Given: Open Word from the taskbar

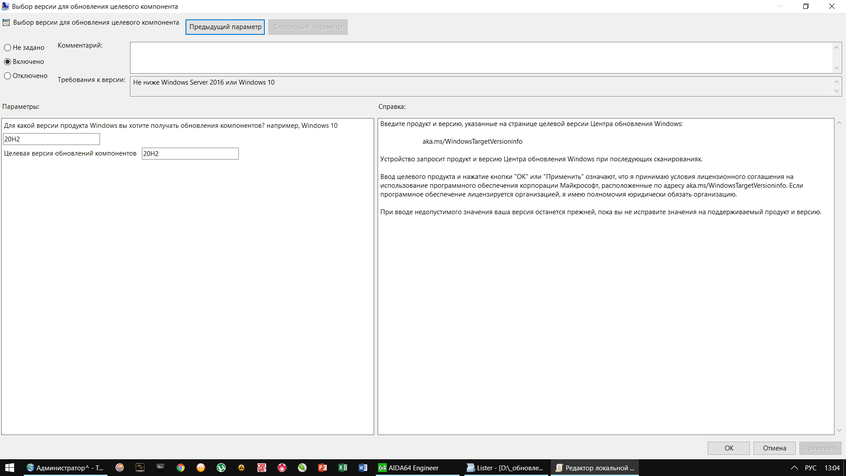Looking at the screenshot, I should [x=363, y=468].
